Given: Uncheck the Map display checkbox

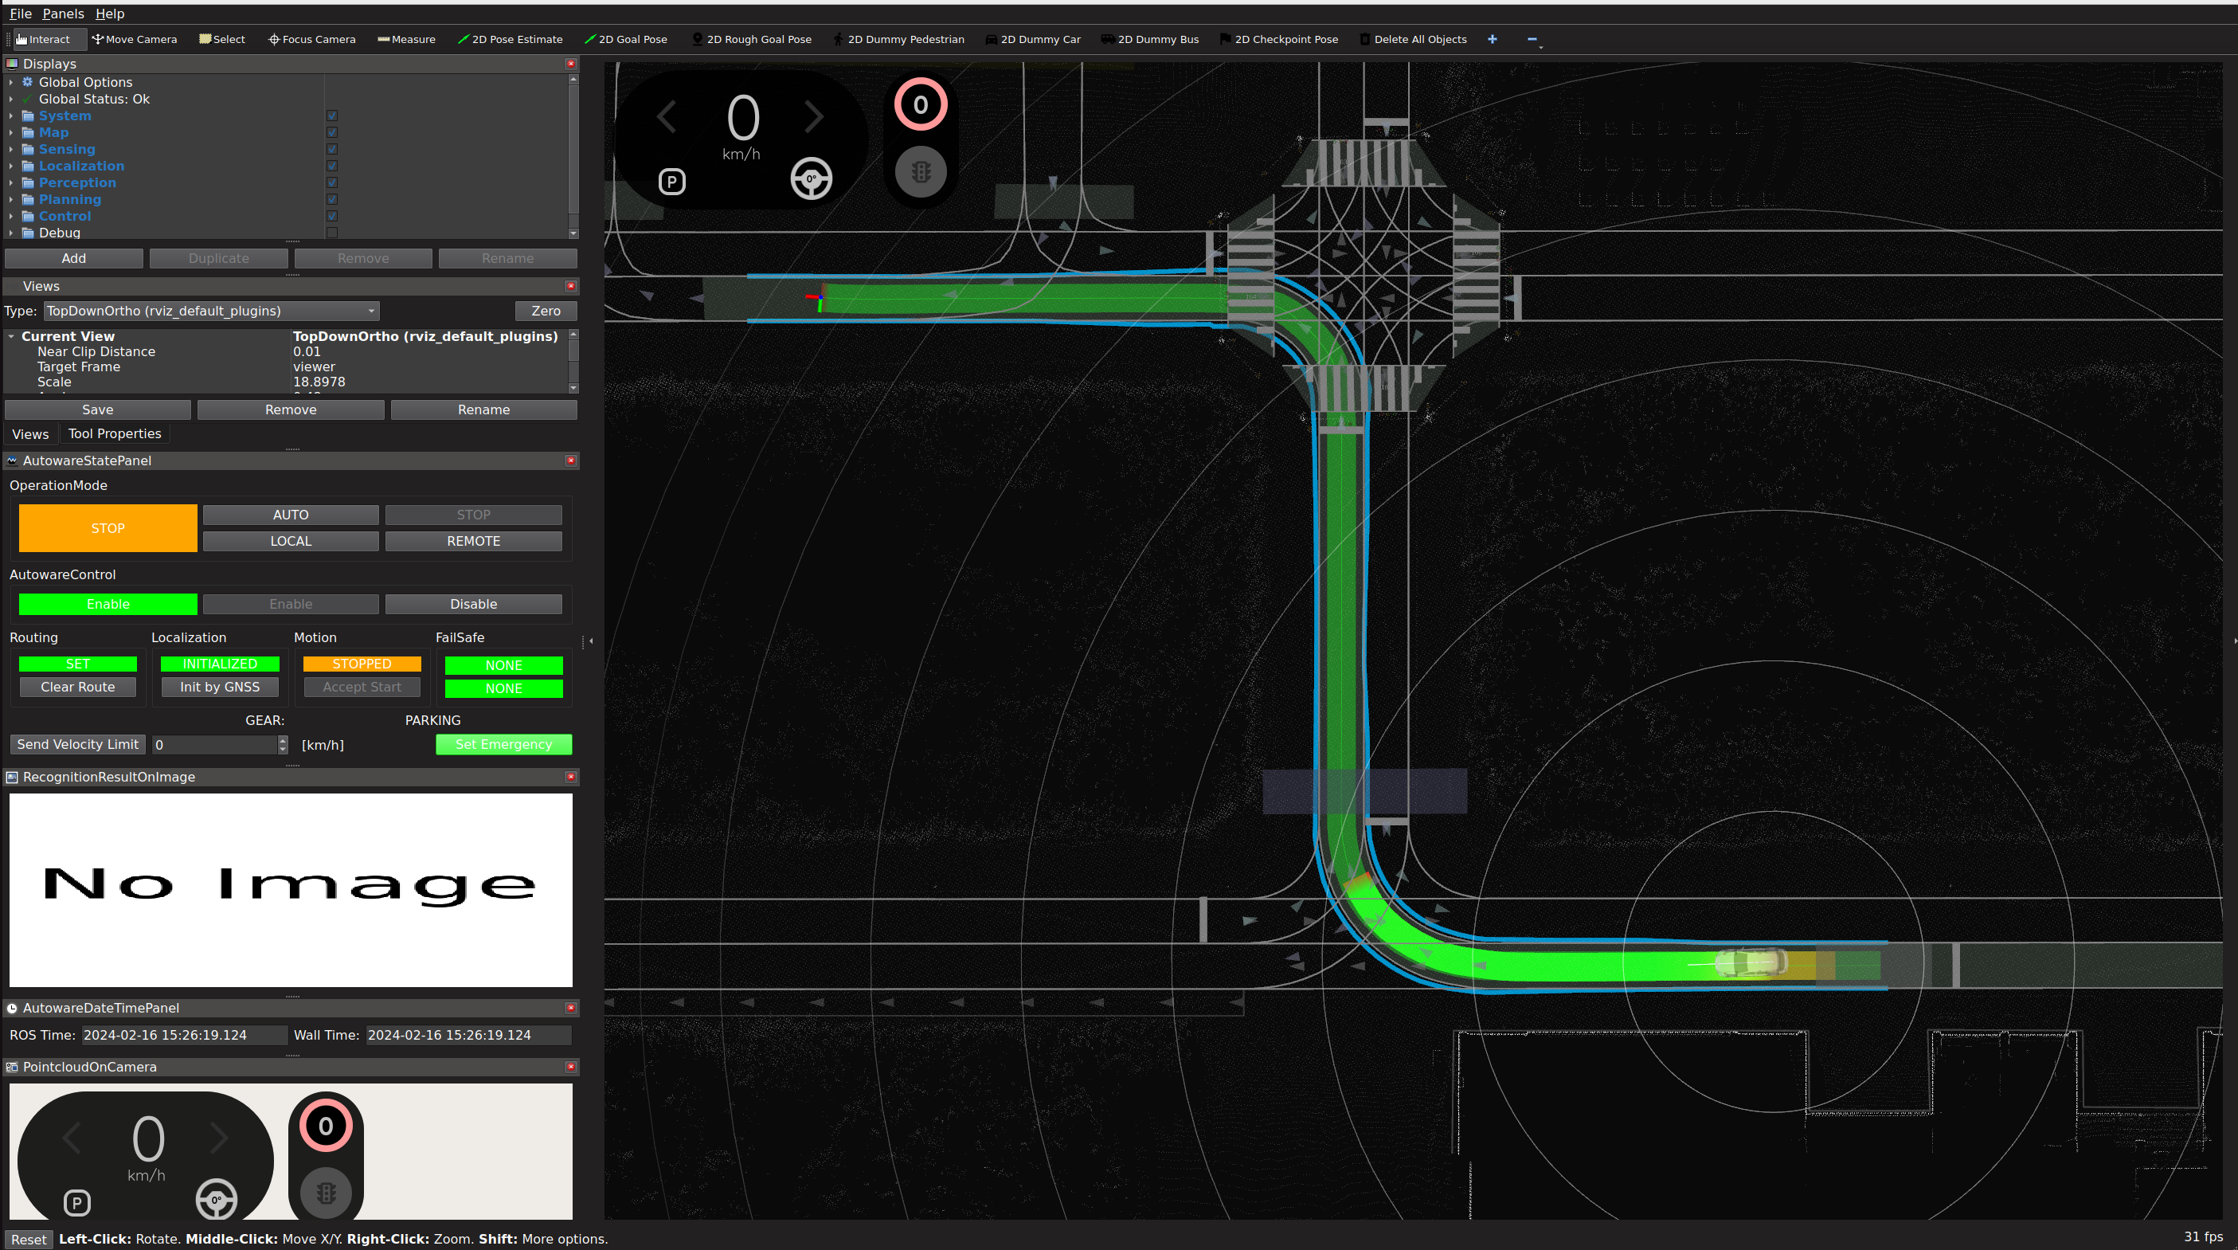Looking at the screenshot, I should 332,132.
